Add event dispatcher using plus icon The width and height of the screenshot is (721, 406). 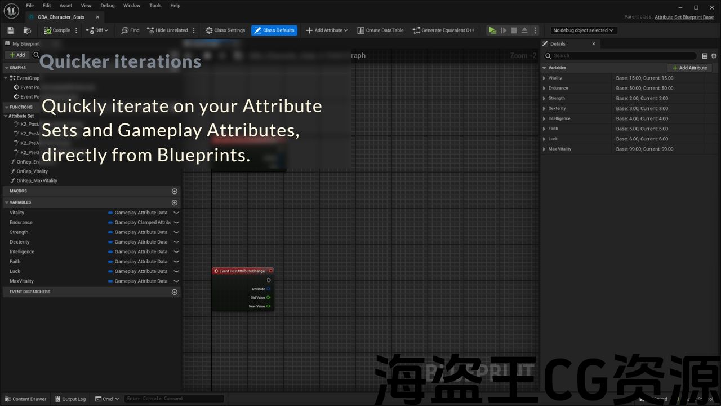coord(175,292)
